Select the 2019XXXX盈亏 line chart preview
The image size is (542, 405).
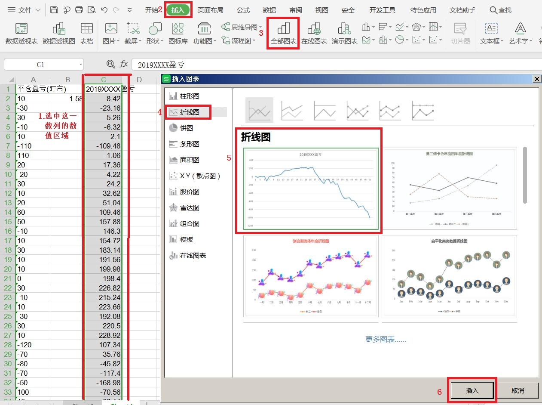coord(311,189)
